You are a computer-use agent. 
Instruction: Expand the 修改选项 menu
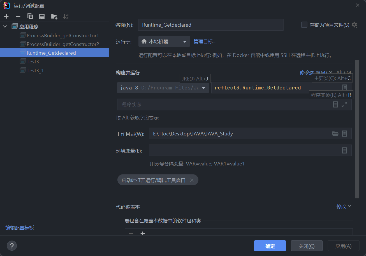click(x=316, y=73)
